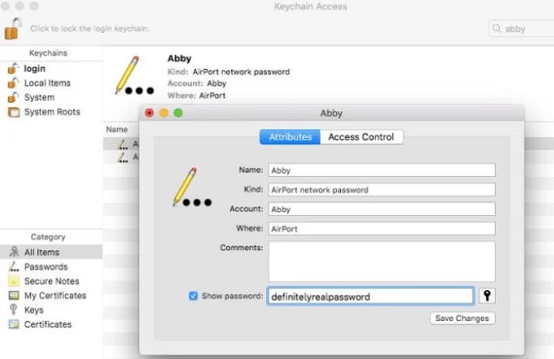Click 'Click to lock the login keychain' text
This screenshot has width=554, height=359.
click(x=90, y=29)
